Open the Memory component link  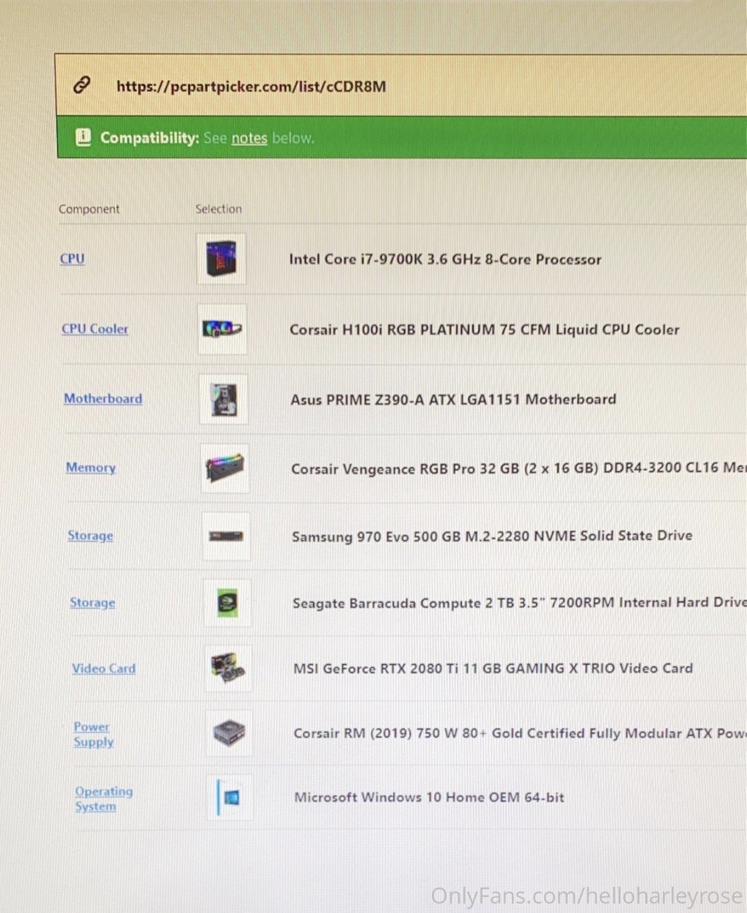point(91,468)
